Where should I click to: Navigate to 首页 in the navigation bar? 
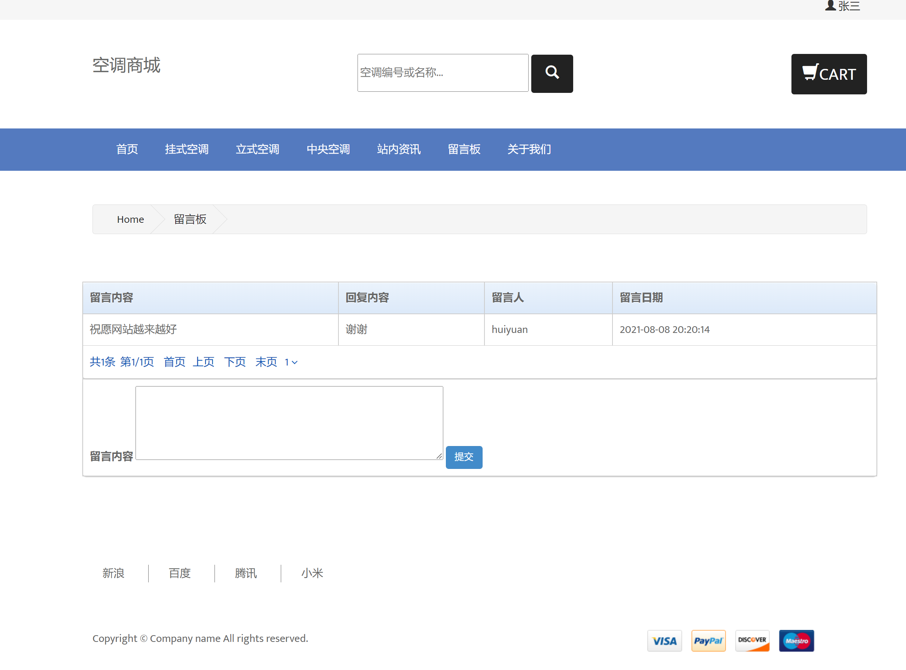pyautogui.click(x=127, y=149)
